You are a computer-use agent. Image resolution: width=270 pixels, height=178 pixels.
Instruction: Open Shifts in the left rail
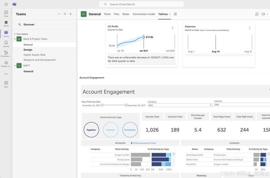tap(6, 23)
